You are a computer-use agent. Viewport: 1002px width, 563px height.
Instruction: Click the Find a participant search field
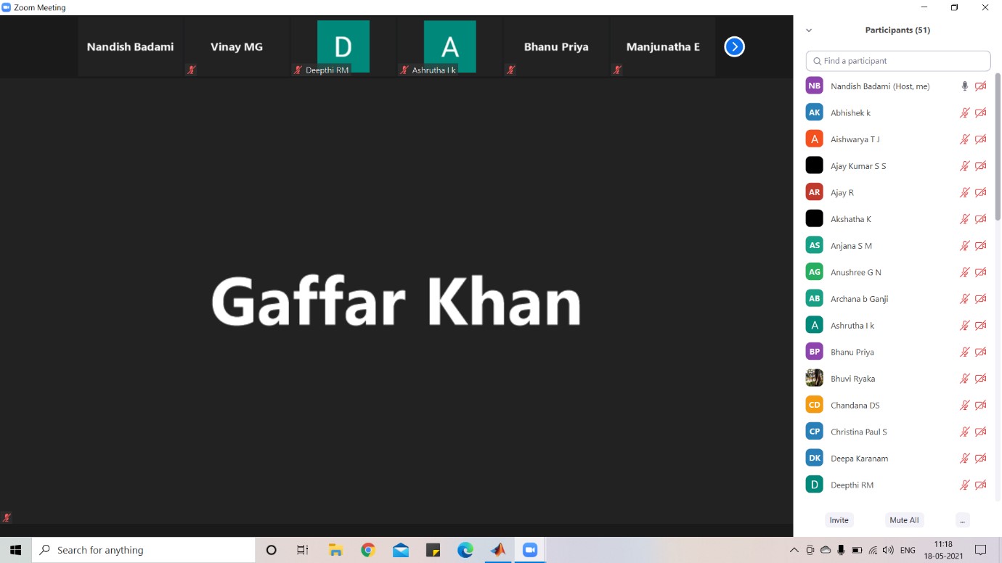(898, 61)
